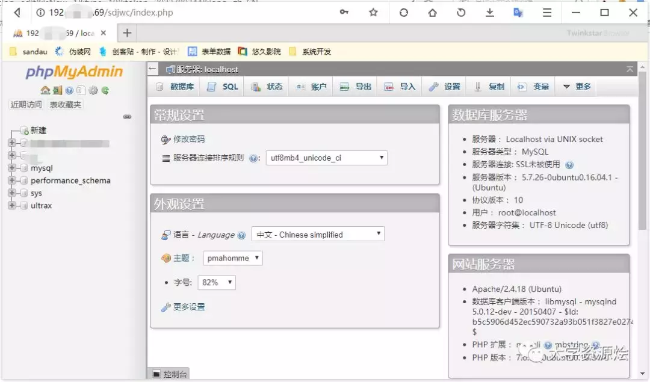The image size is (650, 382).
Task: Click site info icon in address bar
Action: (40, 13)
